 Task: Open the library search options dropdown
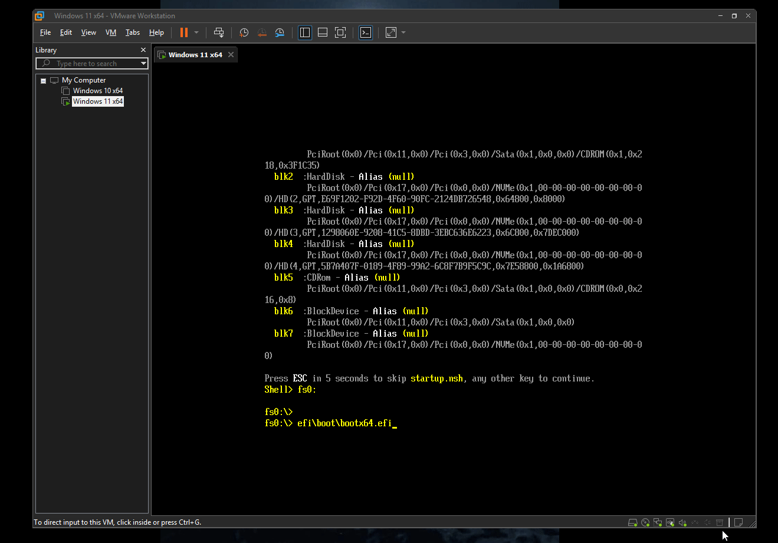point(143,64)
